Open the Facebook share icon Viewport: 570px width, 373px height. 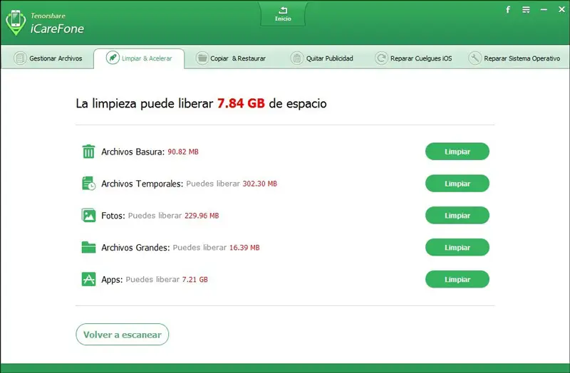pos(508,10)
